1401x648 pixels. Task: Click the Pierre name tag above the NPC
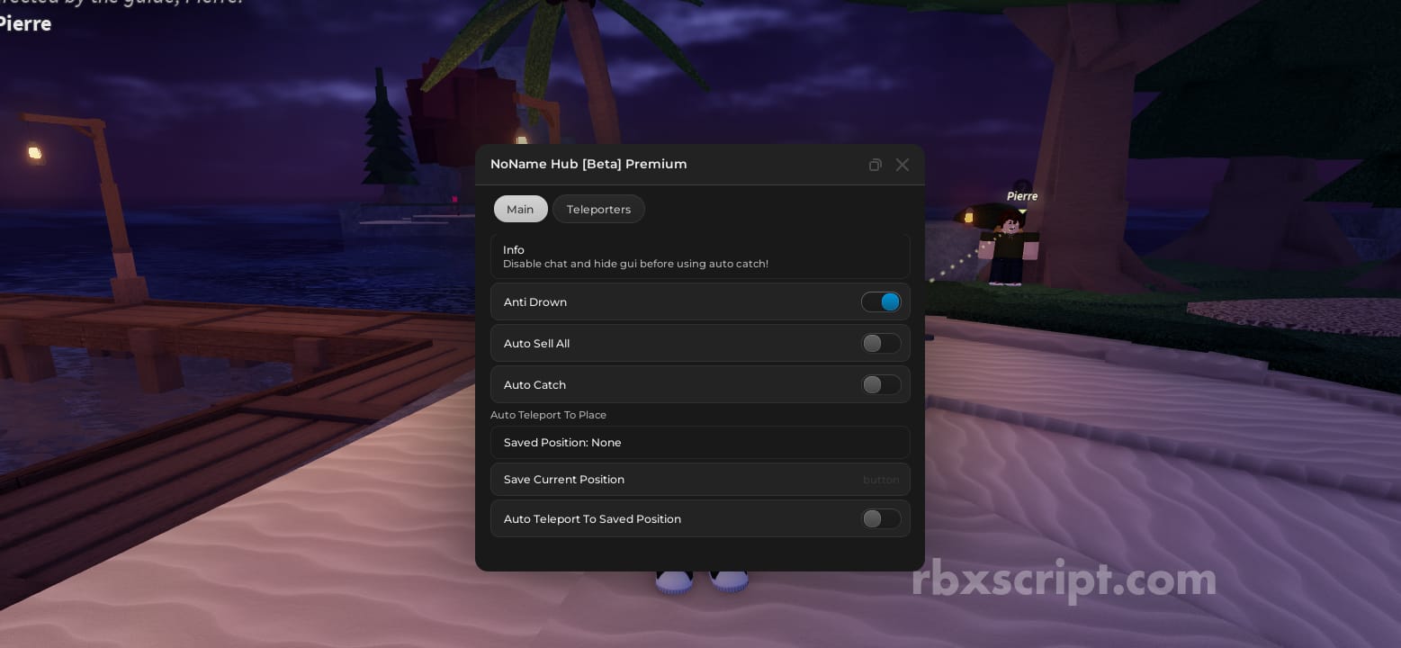pyautogui.click(x=1021, y=196)
